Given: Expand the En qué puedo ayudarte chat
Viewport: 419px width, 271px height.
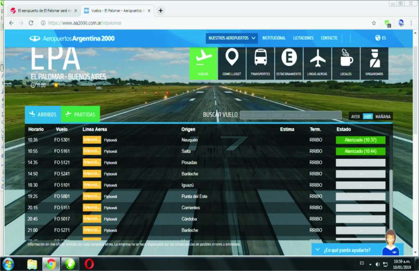Looking at the screenshot, I should point(347,250).
